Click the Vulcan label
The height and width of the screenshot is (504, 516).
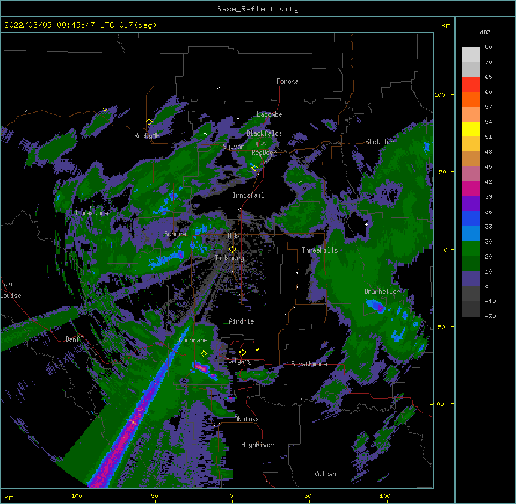325,474
